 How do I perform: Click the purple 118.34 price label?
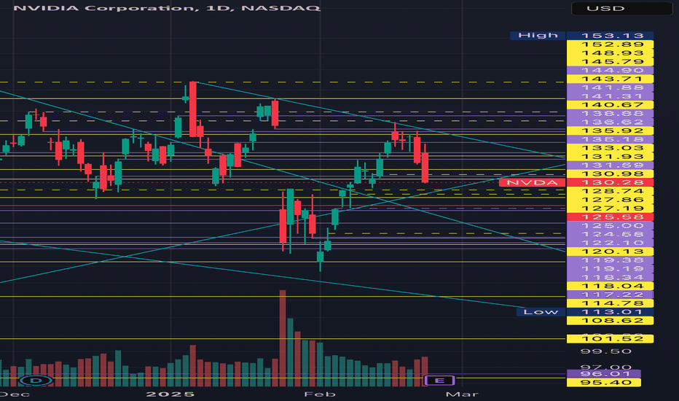tap(610, 278)
